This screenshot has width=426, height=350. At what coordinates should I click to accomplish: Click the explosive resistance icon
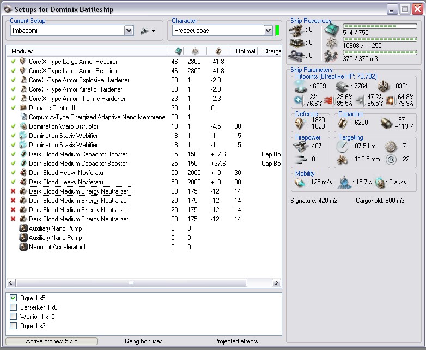pyautogui.click(x=390, y=100)
